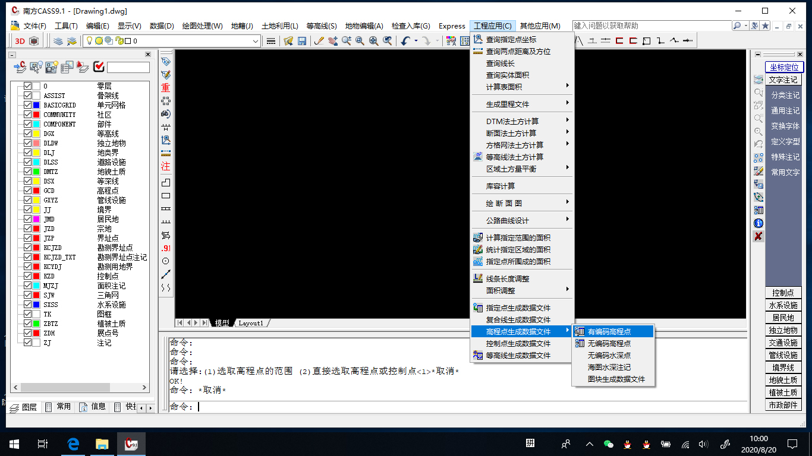Click the WeChat tray icon
This screenshot has width=812, height=456.
pos(608,444)
